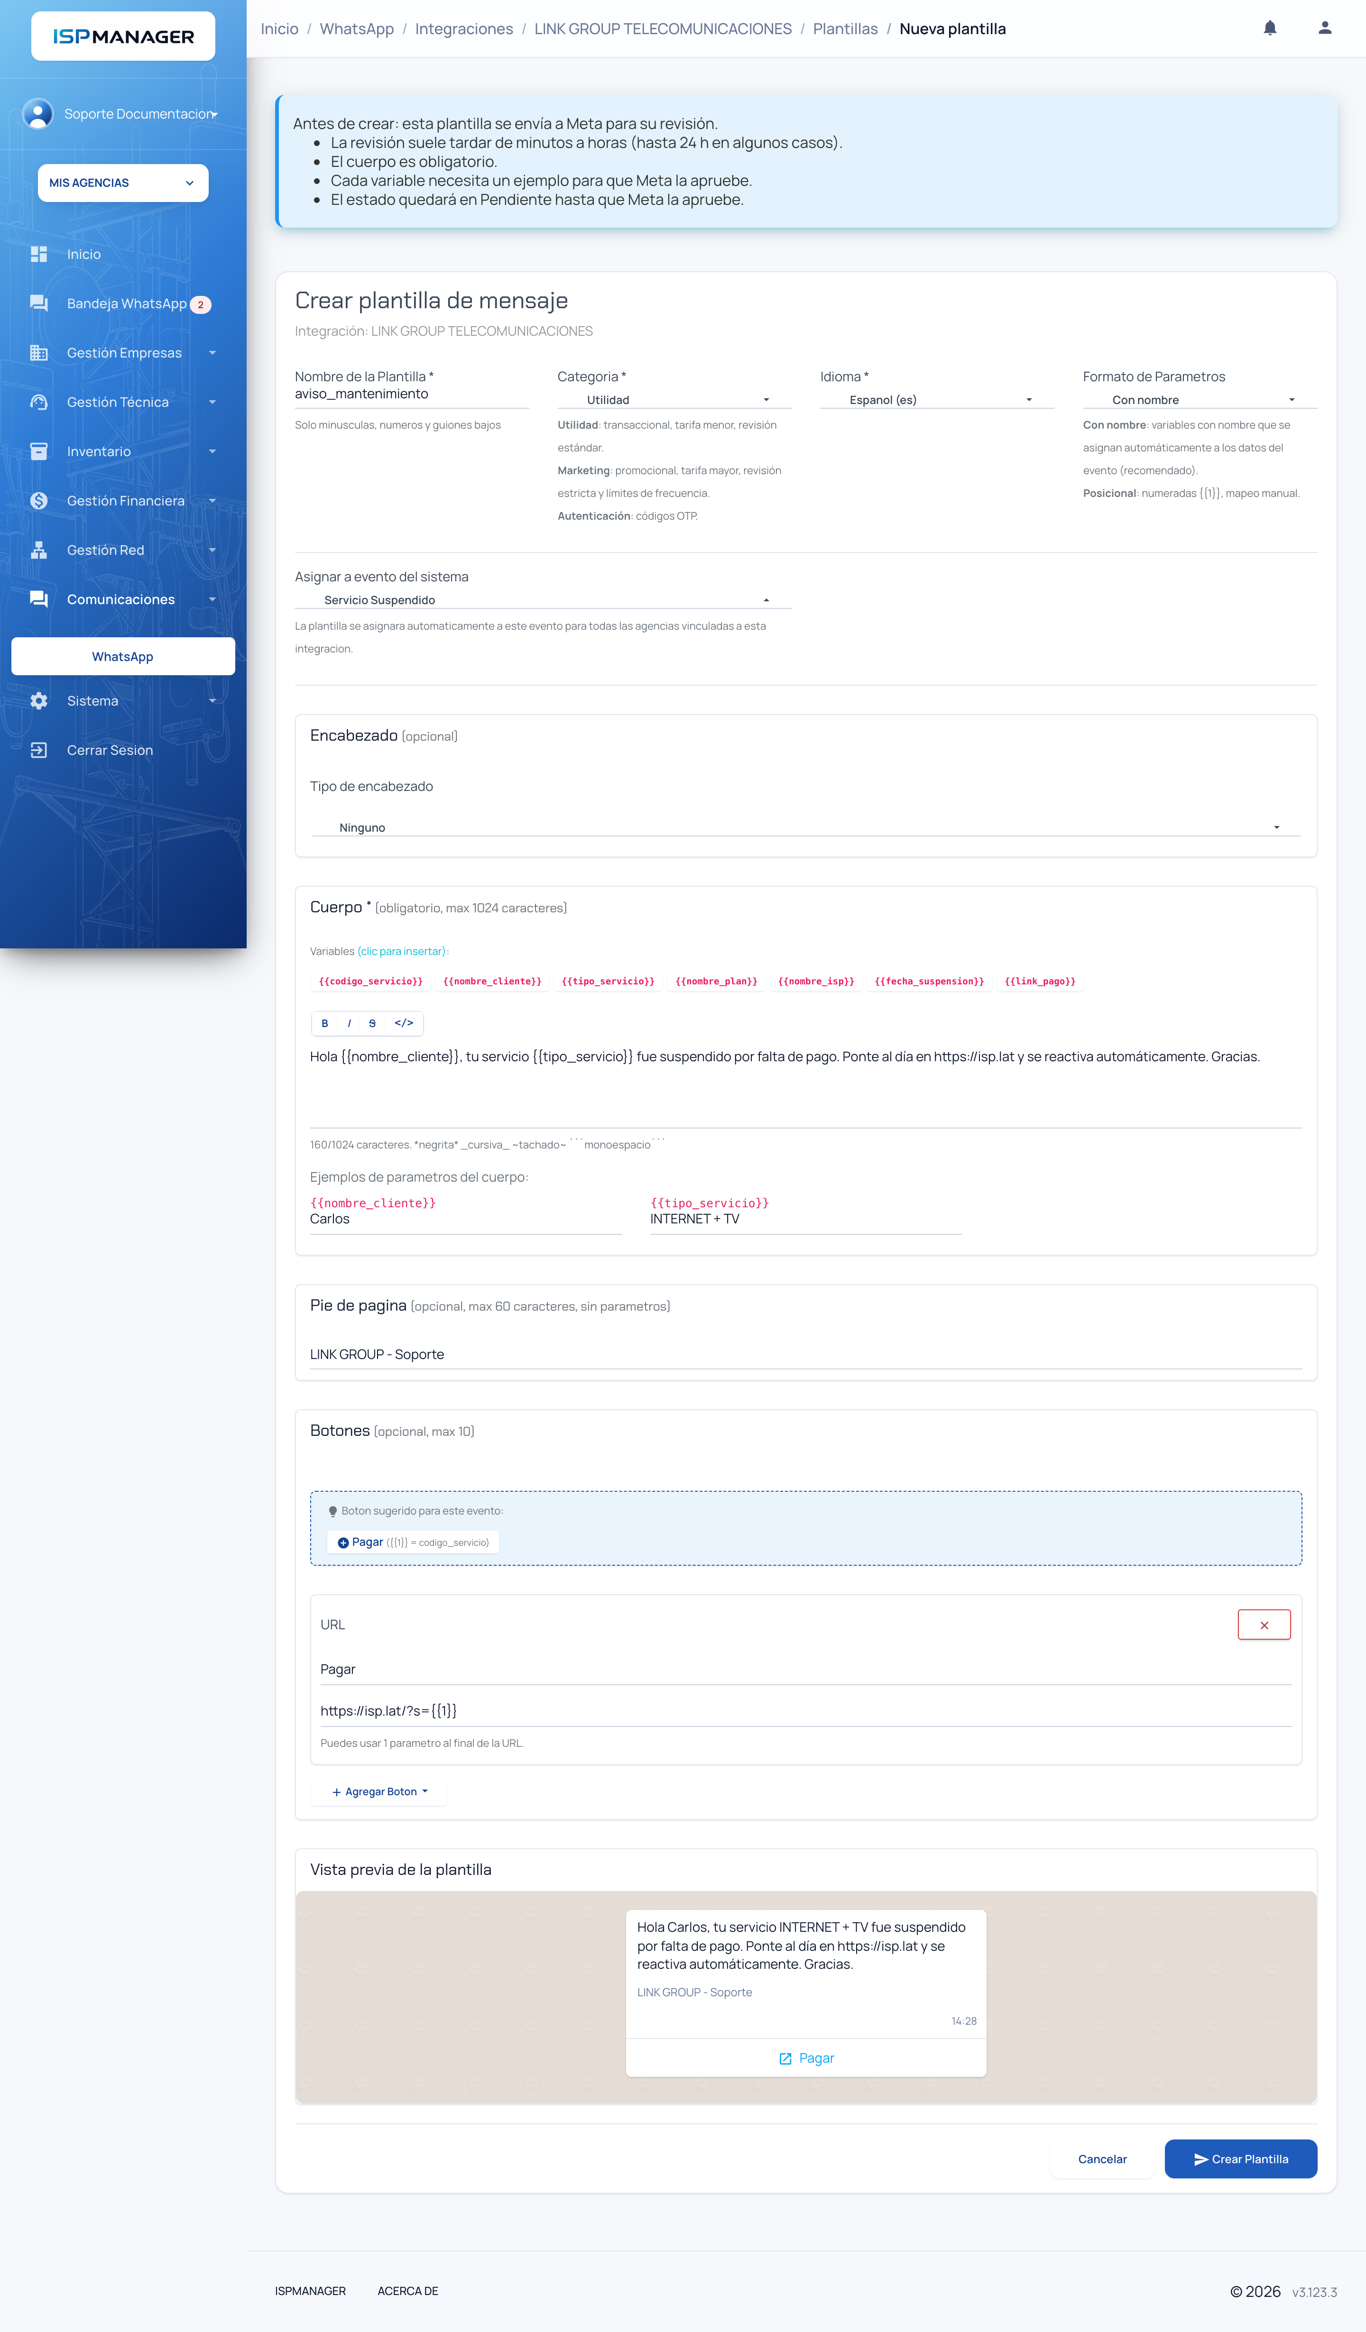Click the Gestión Técnica headset icon

point(39,402)
